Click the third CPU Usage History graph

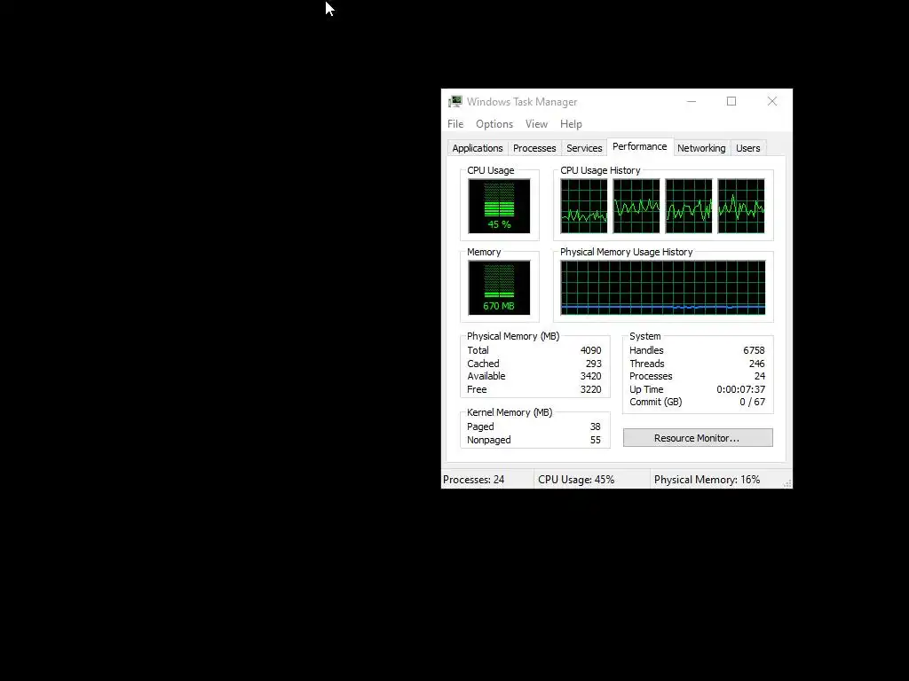[x=688, y=206]
